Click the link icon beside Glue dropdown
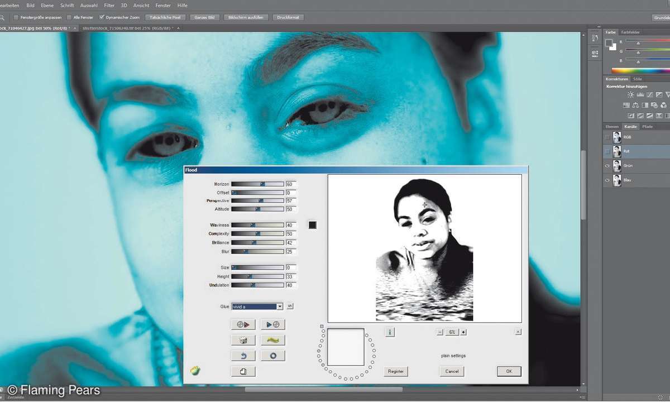This screenshot has width=670, height=402. 289,307
